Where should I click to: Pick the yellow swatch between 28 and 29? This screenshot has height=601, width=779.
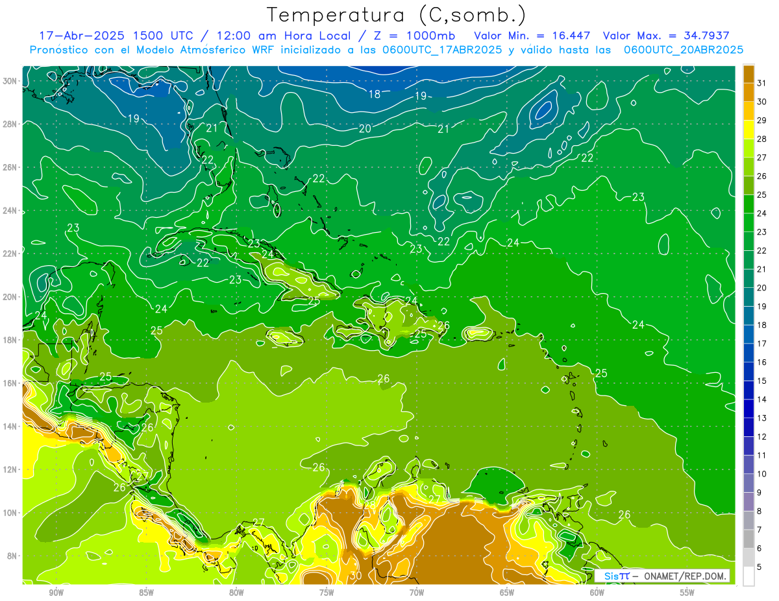(x=748, y=130)
